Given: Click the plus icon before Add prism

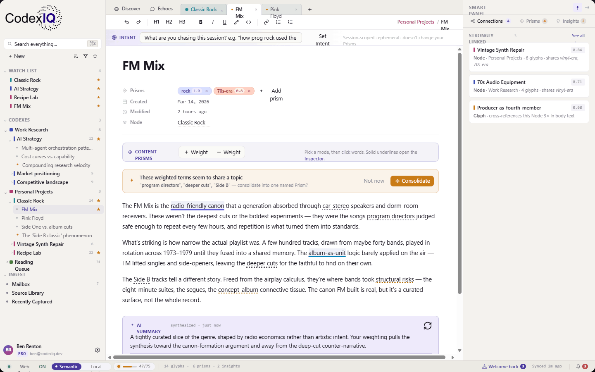Looking at the screenshot, I should pos(261,91).
